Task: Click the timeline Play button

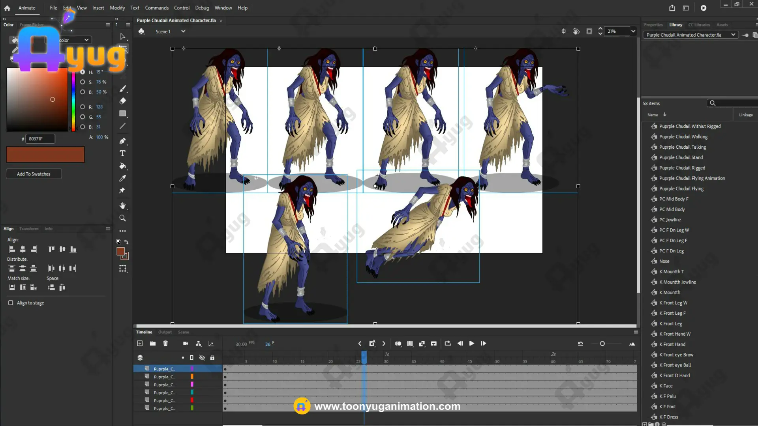Action: pyautogui.click(x=471, y=344)
